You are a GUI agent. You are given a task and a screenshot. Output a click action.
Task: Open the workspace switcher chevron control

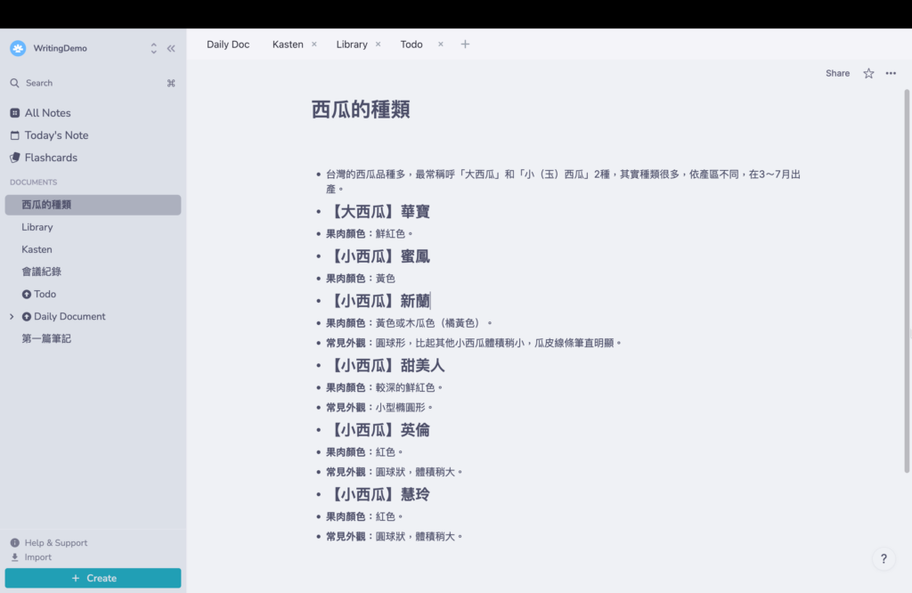(x=153, y=48)
